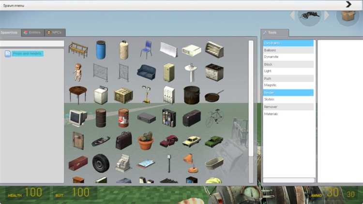Spawn the glass display counter

pyautogui.click(x=214, y=49)
